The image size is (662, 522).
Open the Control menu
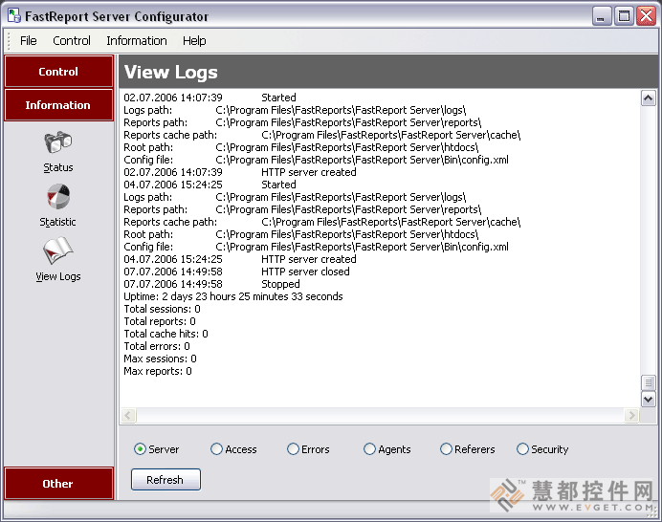pos(72,41)
